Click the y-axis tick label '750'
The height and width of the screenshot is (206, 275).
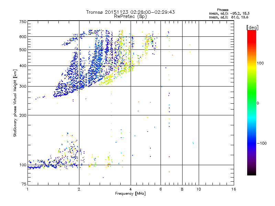[23, 22]
